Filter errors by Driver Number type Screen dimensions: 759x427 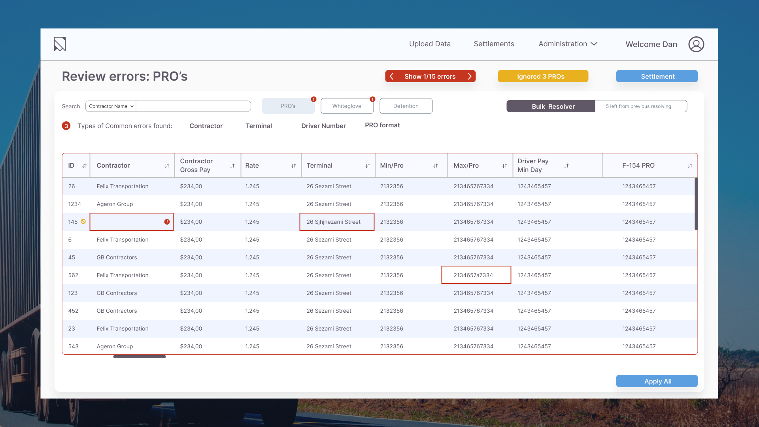click(x=323, y=126)
